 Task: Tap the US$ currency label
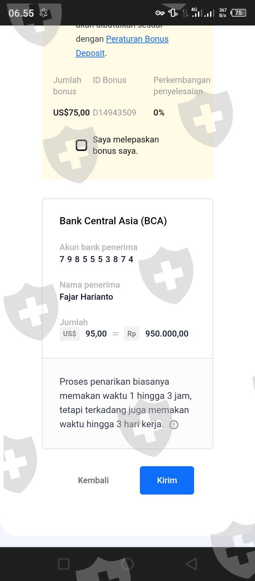pos(69,334)
